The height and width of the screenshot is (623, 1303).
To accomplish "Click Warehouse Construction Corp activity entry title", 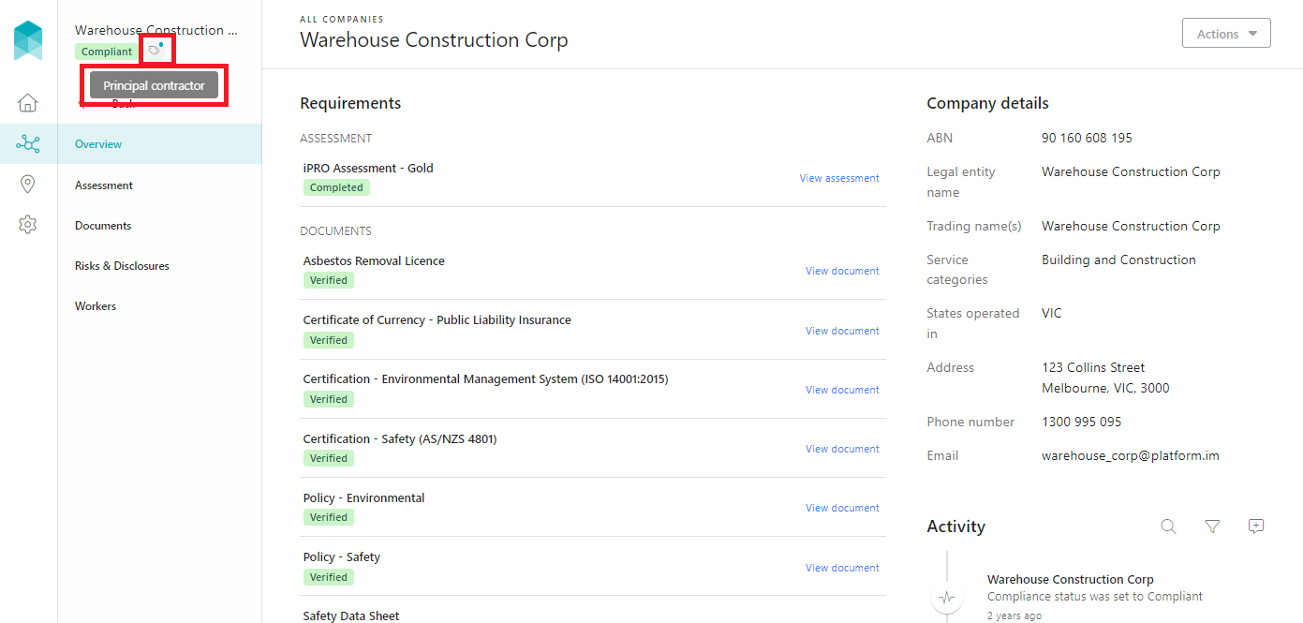I will coord(1071,580).
